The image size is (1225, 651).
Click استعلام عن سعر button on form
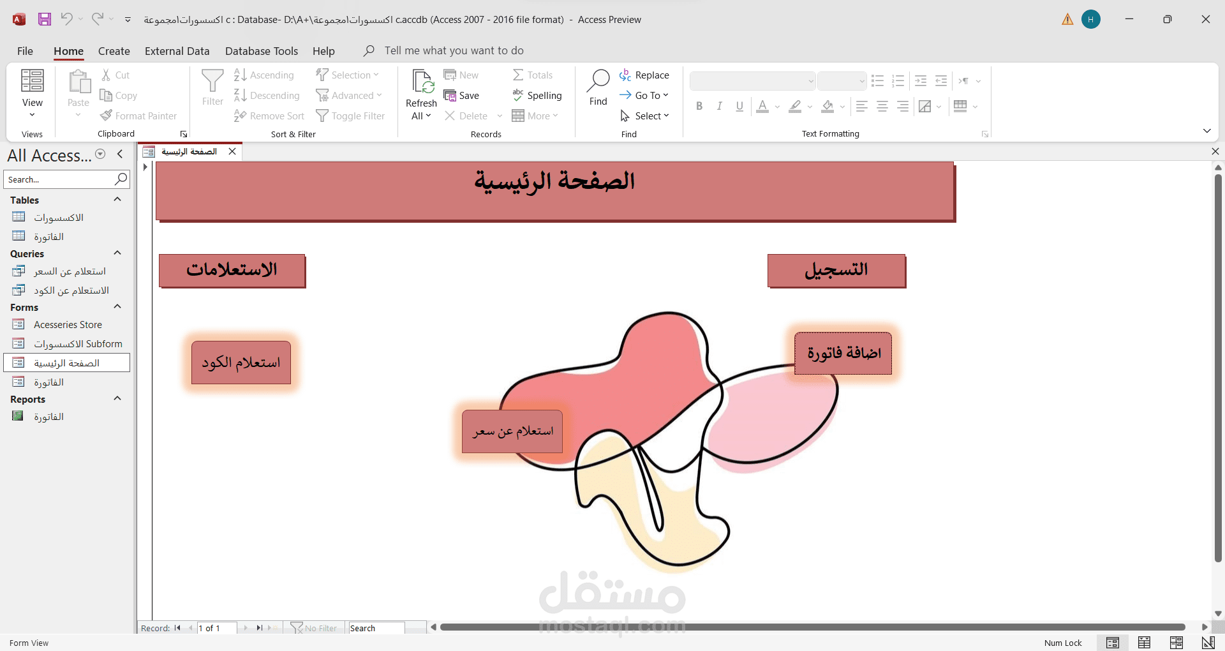coord(512,431)
